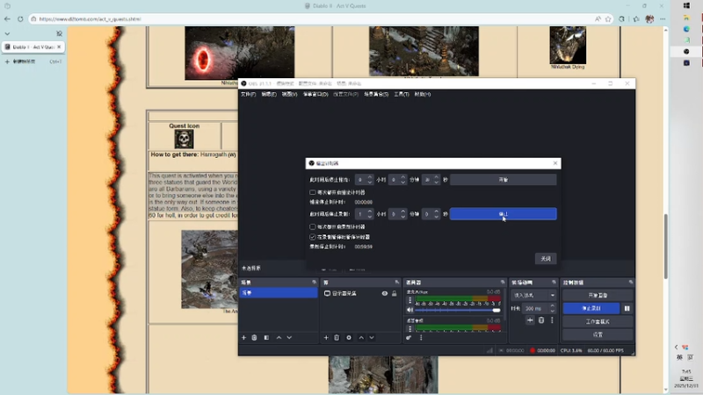Click Stop Recording in Controls panel
Viewport: 703px width, 395px height.
coord(591,308)
